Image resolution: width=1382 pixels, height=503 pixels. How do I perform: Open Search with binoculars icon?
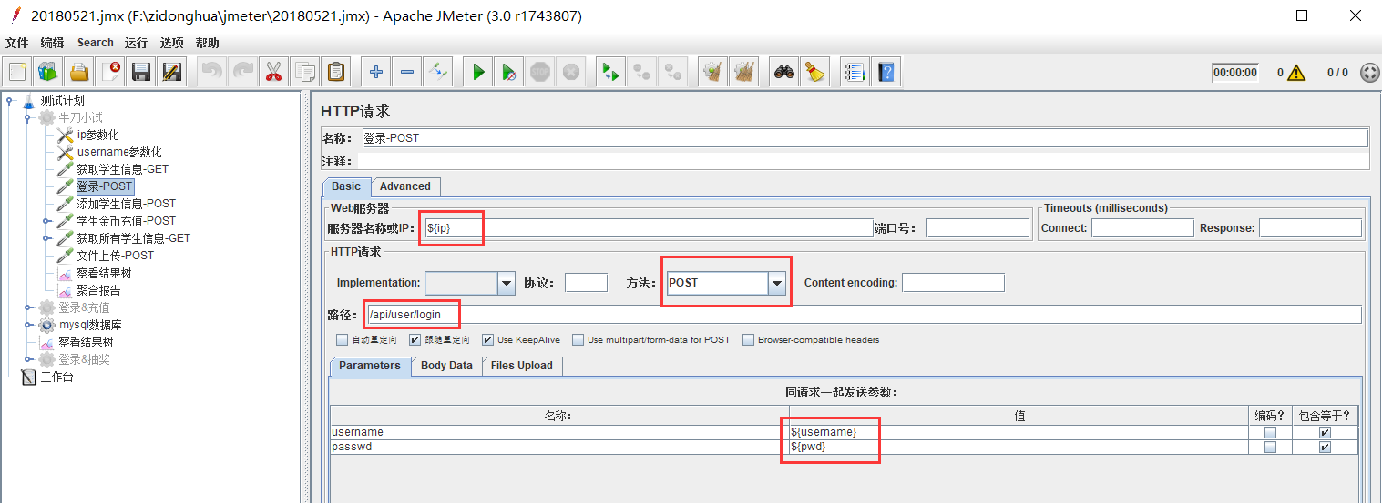click(784, 71)
